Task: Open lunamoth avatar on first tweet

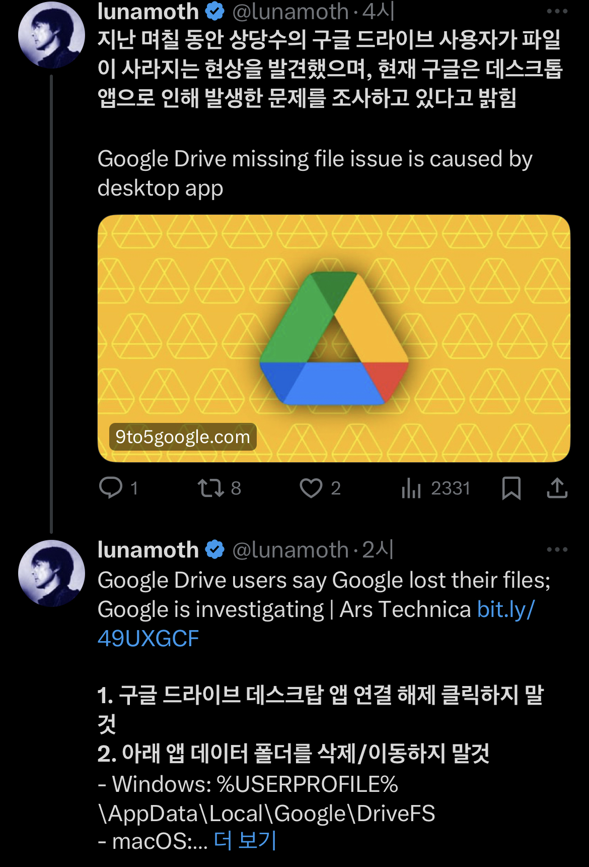Action: pyautogui.click(x=51, y=35)
